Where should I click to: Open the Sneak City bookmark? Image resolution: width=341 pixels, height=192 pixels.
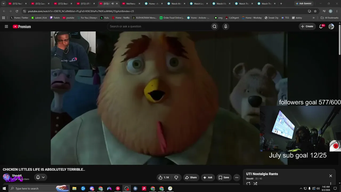click(x=271, y=18)
